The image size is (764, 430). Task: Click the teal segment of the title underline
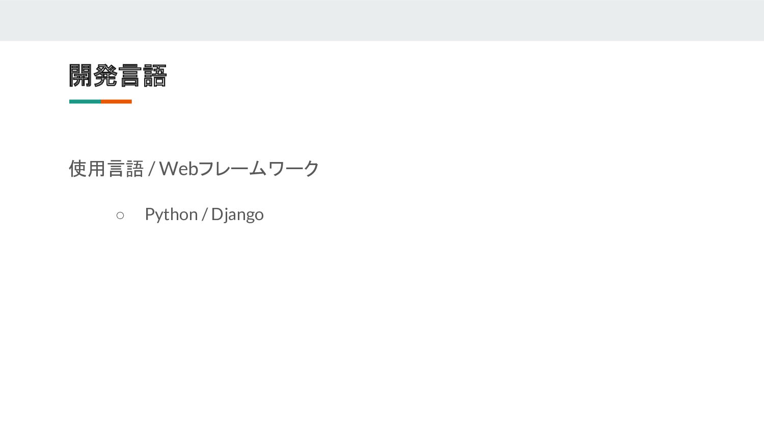coord(85,101)
